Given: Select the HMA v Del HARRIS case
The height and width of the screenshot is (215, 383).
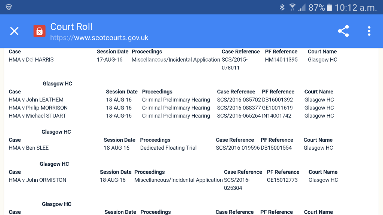Looking at the screenshot, I should pyautogui.click(x=31, y=60).
